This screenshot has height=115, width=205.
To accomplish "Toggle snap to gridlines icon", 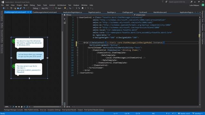I will [19, 107].
